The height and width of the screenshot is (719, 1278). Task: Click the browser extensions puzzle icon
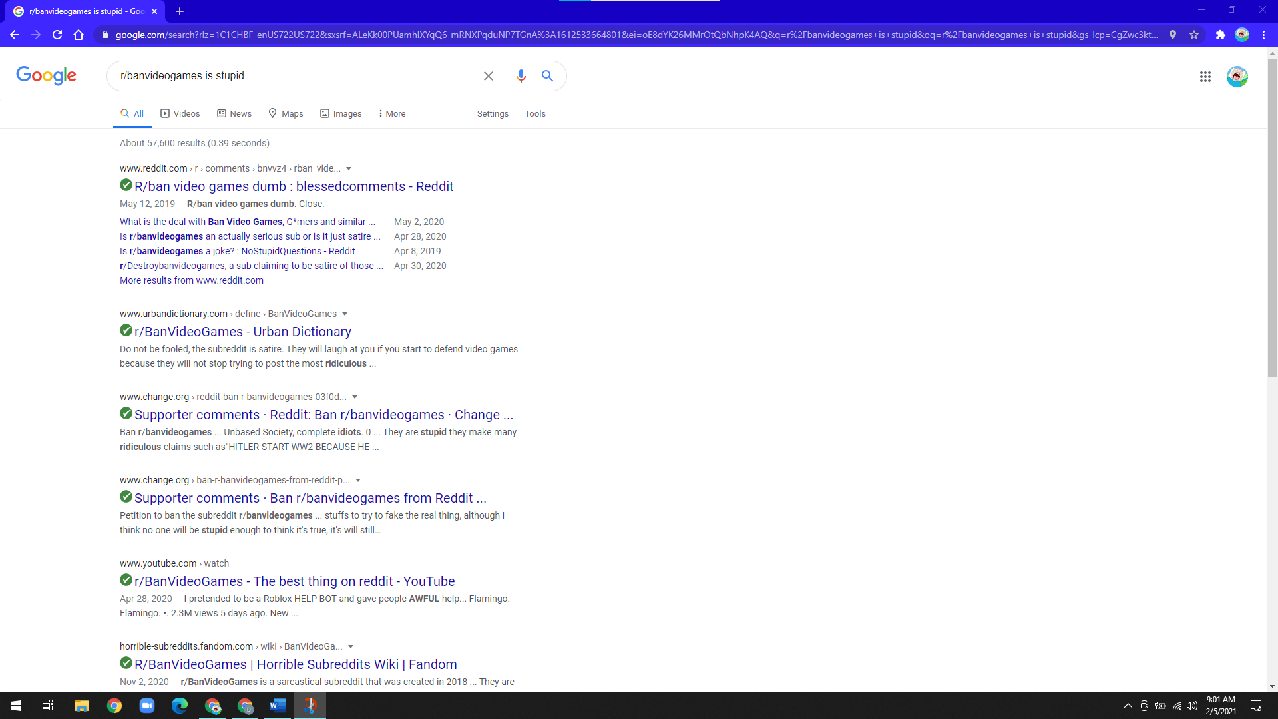pyautogui.click(x=1221, y=35)
